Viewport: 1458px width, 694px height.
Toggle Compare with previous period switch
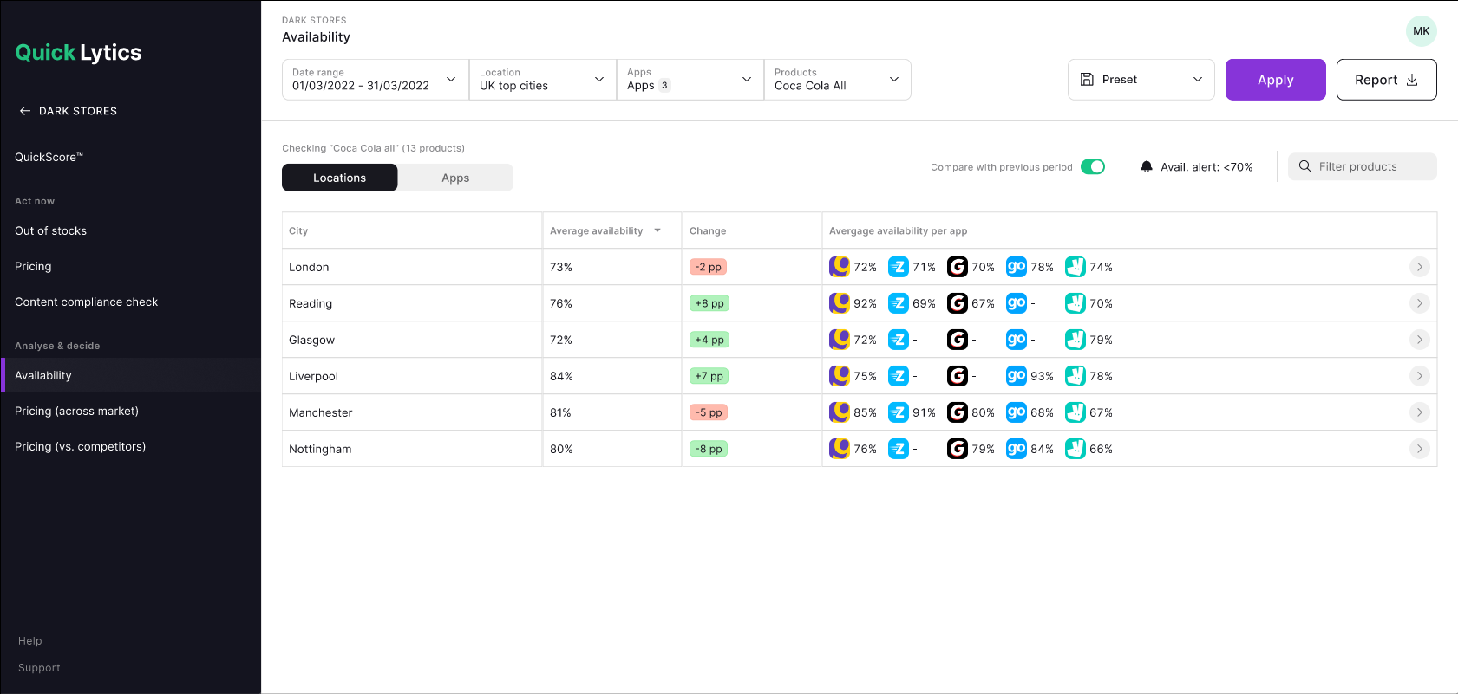pyautogui.click(x=1093, y=167)
